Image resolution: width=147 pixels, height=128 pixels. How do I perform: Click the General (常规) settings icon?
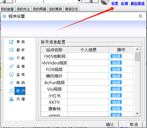click(11, 42)
